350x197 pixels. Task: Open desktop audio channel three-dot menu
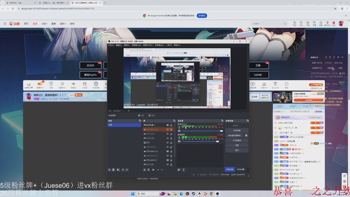tap(179, 138)
